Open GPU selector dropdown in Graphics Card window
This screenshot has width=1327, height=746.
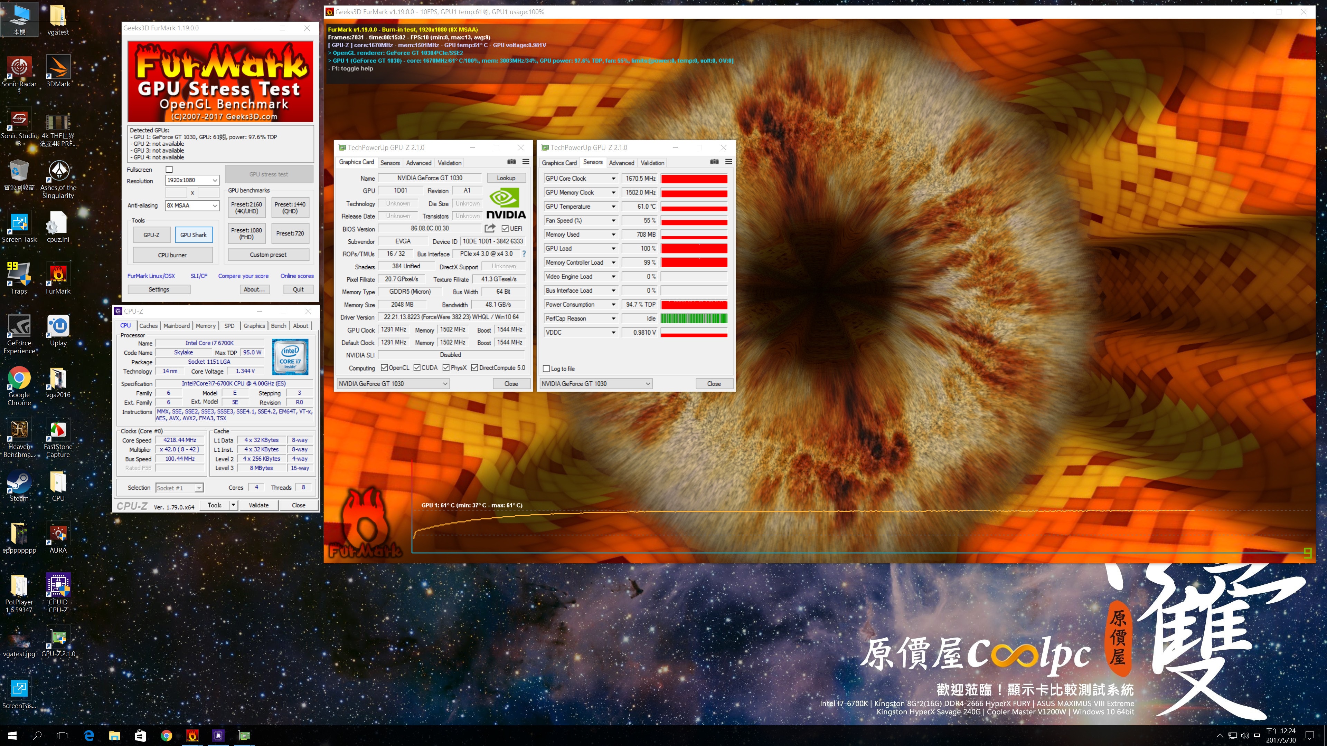click(393, 384)
